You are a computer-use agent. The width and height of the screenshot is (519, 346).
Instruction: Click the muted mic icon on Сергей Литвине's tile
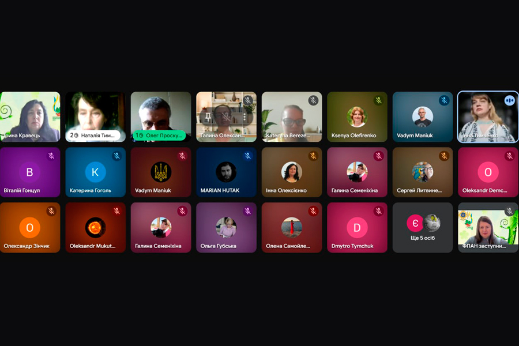tap(444, 156)
